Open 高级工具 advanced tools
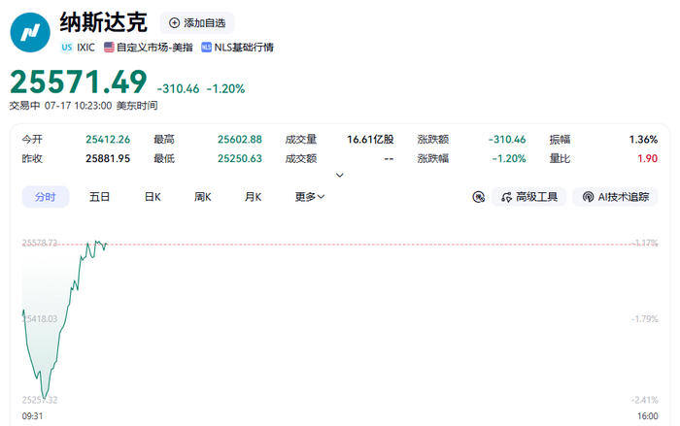This screenshot has height=426, width=680. pyautogui.click(x=528, y=197)
